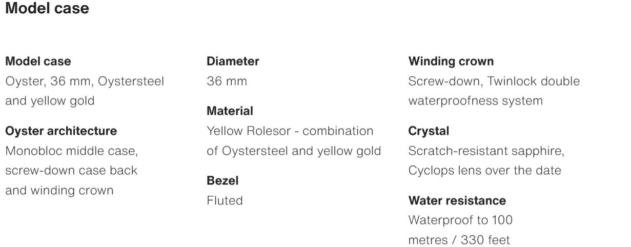The image size is (631, 247).
Task: Select the "36 mm" value under Diameter
Action: click(x=227, y=81)
